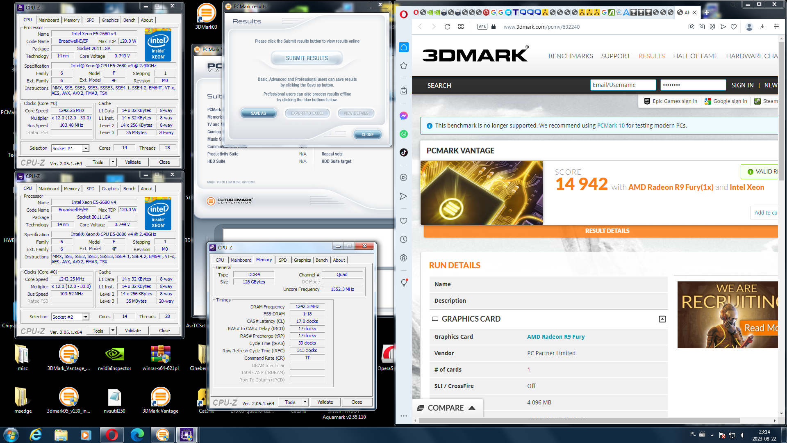The image size is (787, 443).
Task: Click the We Are Recruiting ad thumbnail
Action: coord(728,315)
